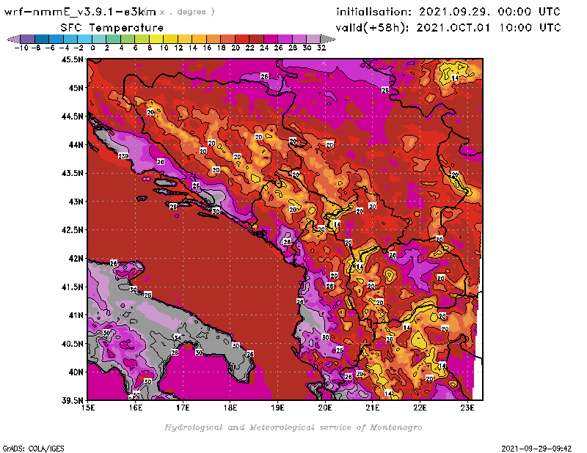The image size is (587, 453).
Task: Click the '18E' longitude label
Action: 230,408
